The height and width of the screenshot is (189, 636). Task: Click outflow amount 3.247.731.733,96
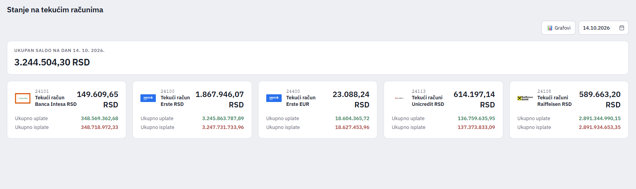coord(223,127)
